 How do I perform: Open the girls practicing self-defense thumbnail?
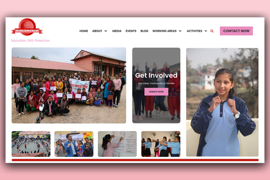[x=161, y=144]
